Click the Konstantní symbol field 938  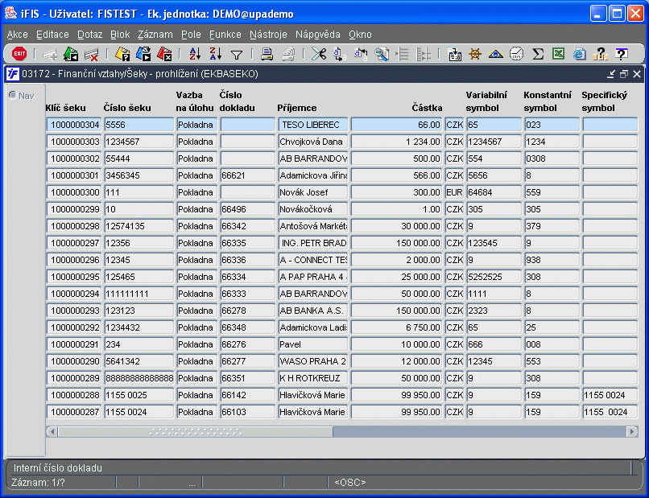tap(552, 260)
